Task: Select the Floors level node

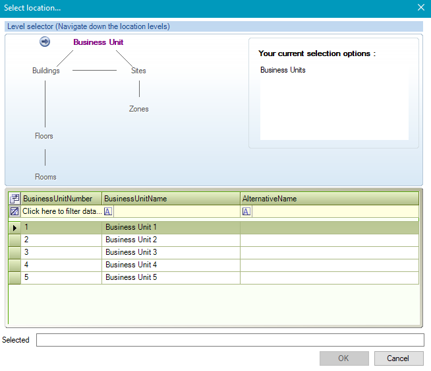Action: pyautogui.click(x=44, y=136)
